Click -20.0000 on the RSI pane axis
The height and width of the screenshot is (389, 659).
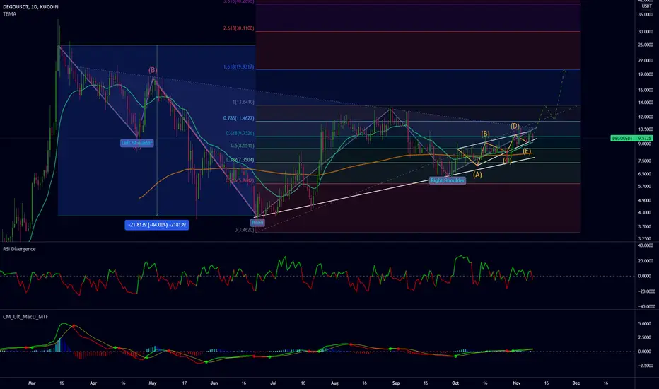coord(646,291)
